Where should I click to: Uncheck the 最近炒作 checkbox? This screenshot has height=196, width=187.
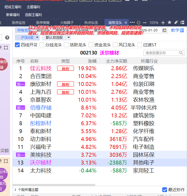coord(165,190)
